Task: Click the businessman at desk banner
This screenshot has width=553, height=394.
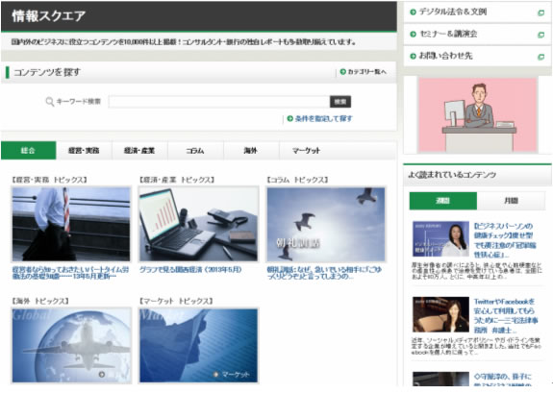Action: coord(478,115)
